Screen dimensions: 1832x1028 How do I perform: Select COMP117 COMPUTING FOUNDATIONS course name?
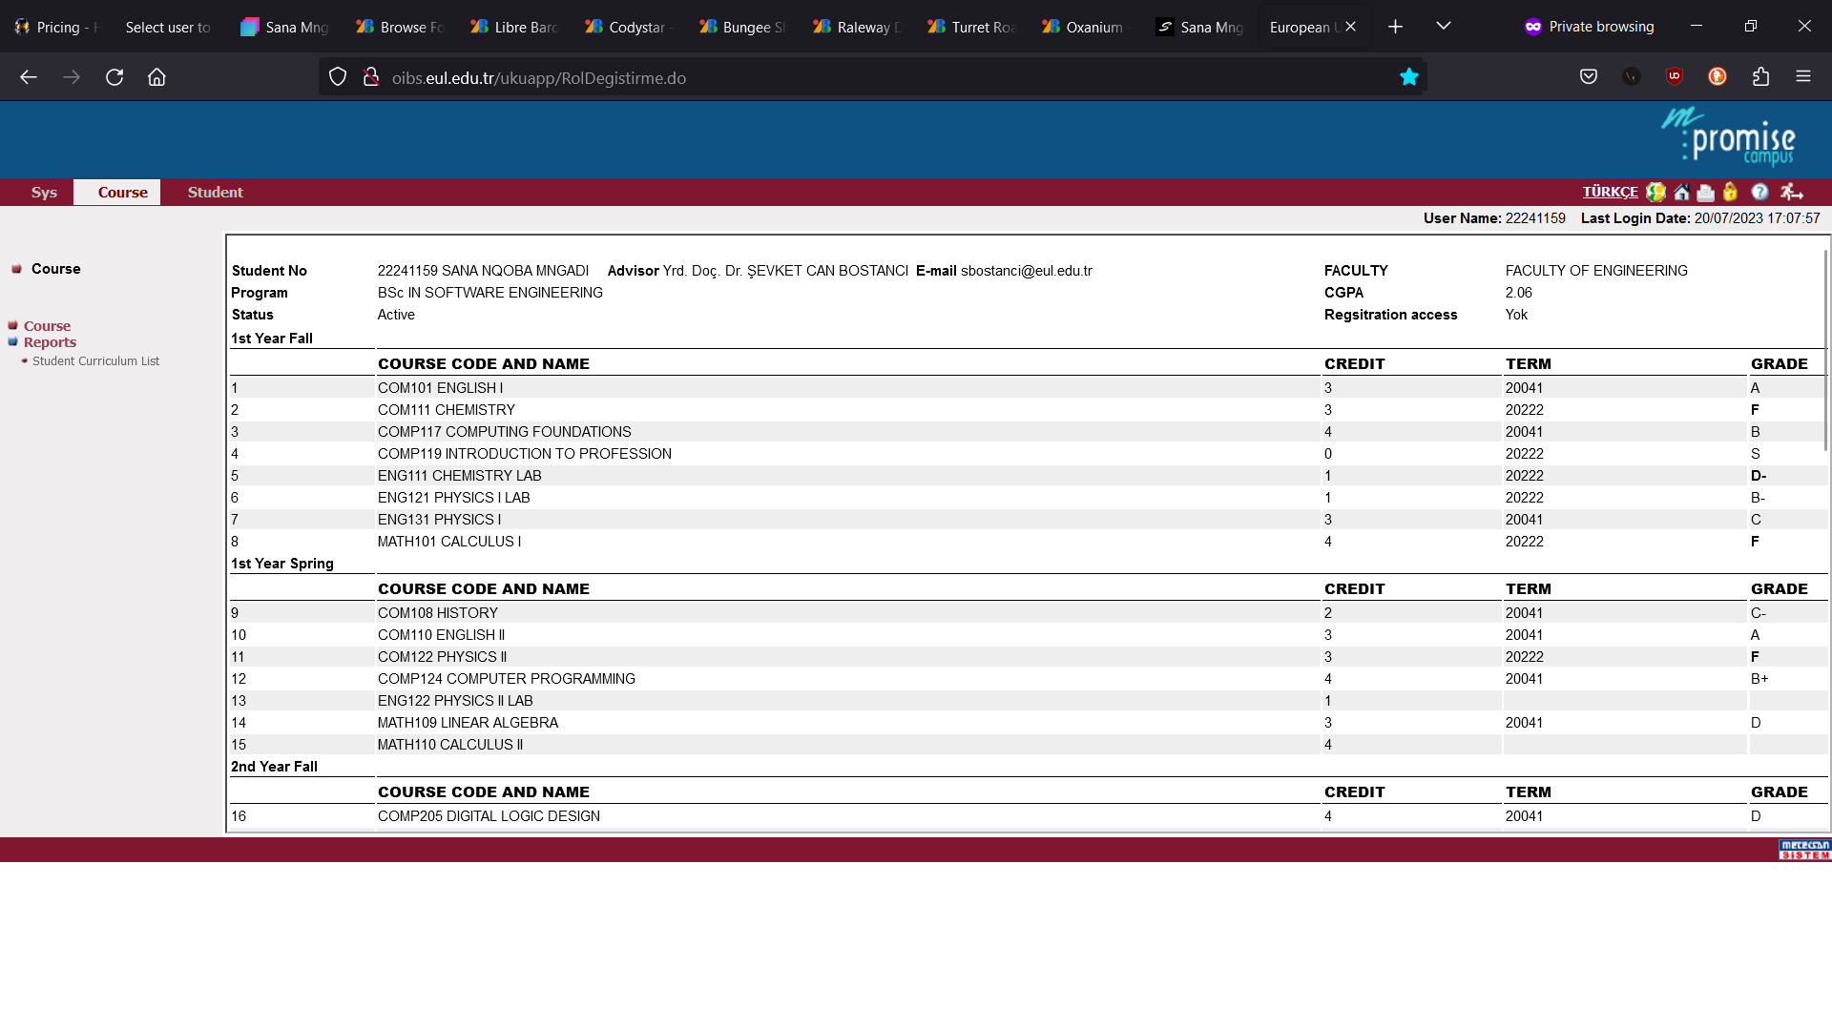coord(504,432)
